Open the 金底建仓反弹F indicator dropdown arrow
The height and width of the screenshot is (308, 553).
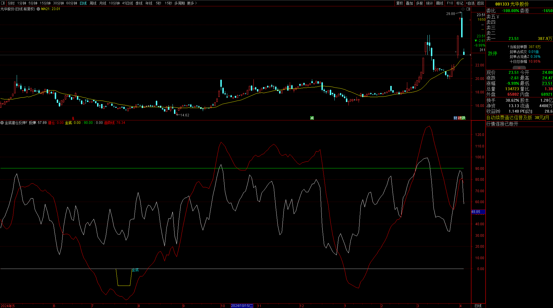(x=2, y=123)
